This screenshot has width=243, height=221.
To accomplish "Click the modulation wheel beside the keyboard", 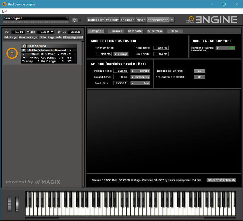I will click(17, 204).
